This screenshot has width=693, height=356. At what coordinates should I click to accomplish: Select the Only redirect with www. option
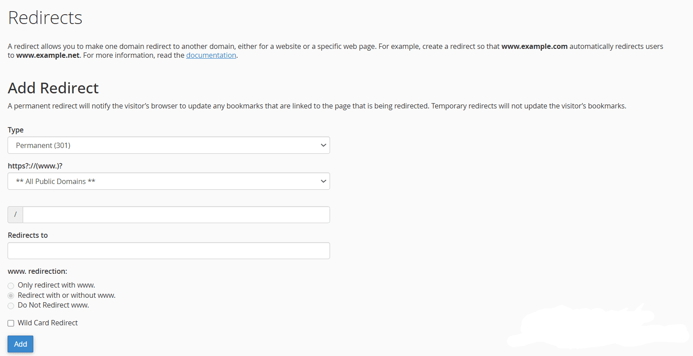coord(11,286)
